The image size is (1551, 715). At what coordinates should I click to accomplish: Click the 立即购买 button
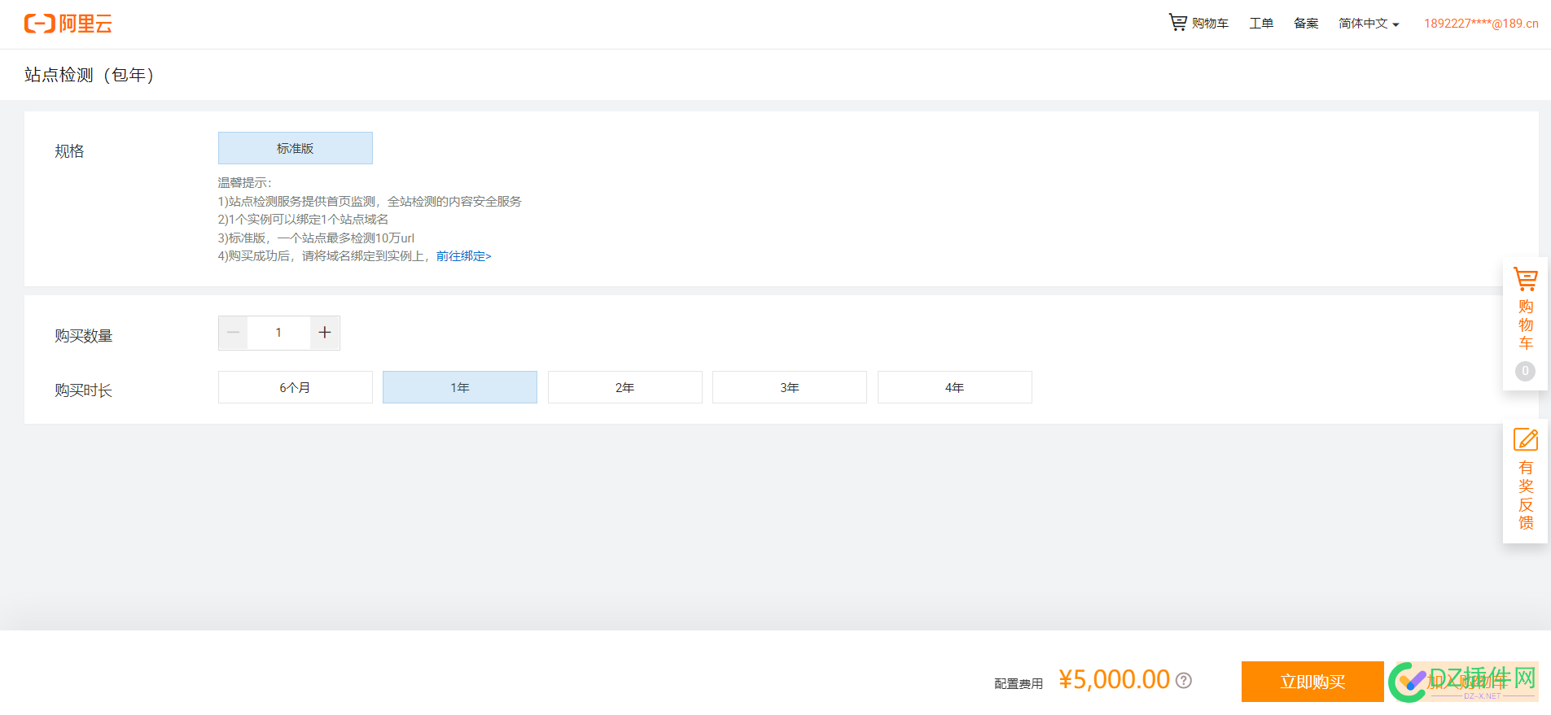[x=1312, y=682]
